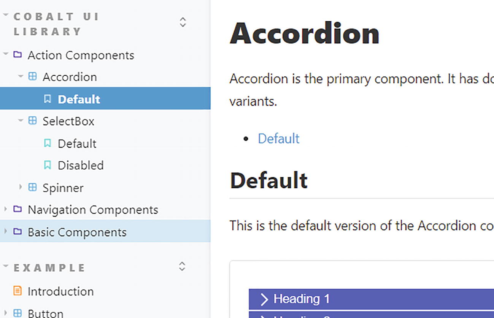Collapse the Accordion tree node arrow

coord(21,76)
